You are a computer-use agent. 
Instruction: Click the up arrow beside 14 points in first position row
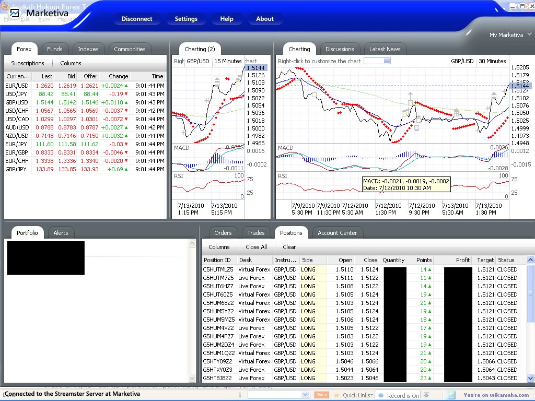click(x=429, y=269)
